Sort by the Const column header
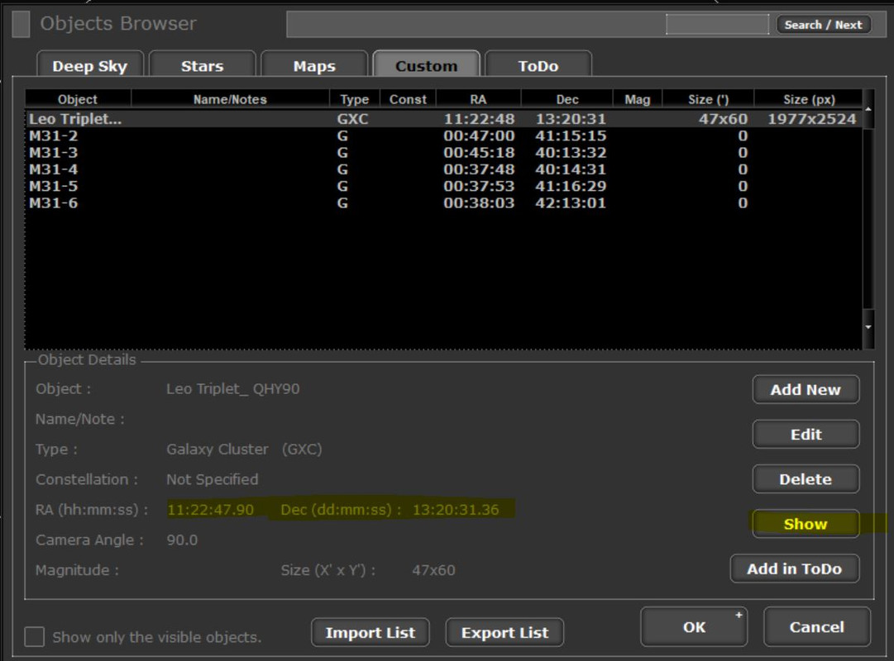The width and height of the screenshot is (894, 661). [x=408, y=99]
